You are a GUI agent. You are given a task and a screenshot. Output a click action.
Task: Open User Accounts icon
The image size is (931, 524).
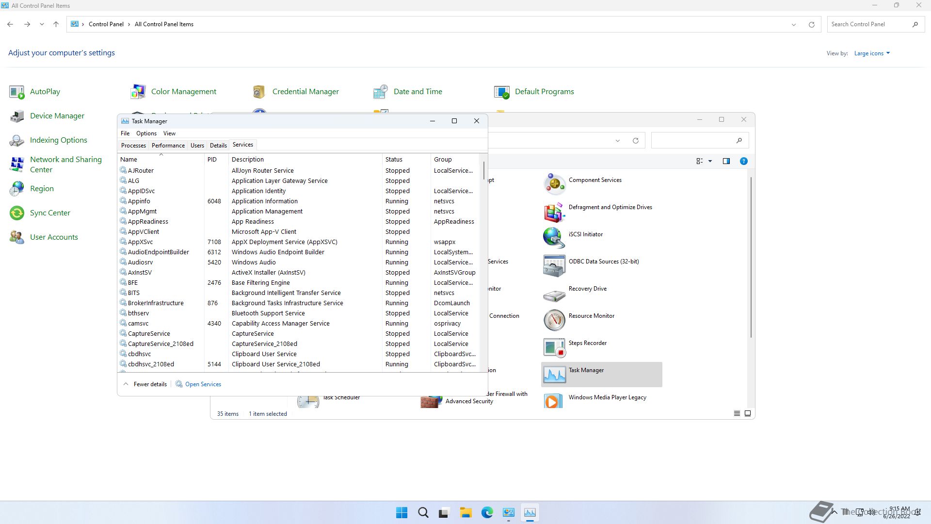point(17,237)
